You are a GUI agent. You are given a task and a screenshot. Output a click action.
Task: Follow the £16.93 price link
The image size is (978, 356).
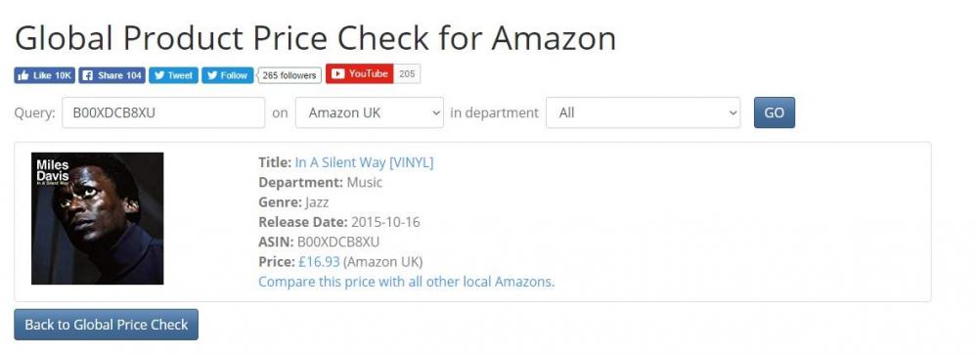320,261
